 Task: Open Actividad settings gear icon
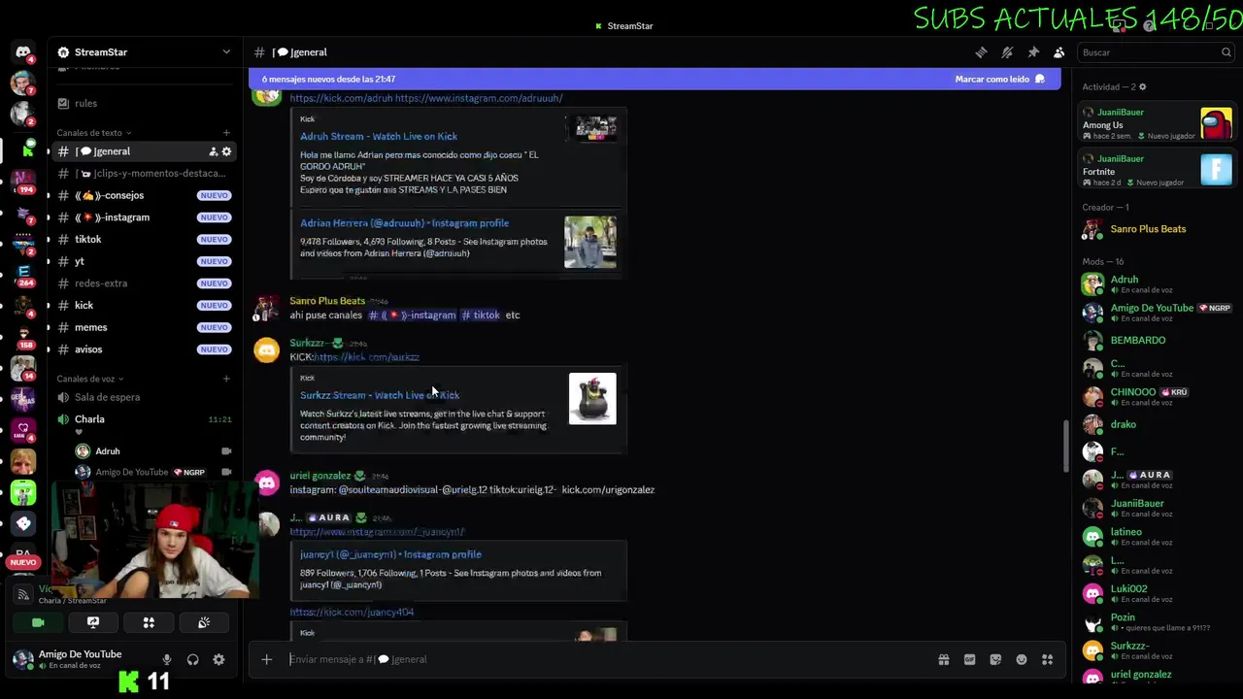(x=1142, y=86)
